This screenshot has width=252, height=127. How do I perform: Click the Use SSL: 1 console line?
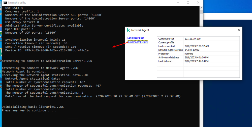click(x=14, y=8)
